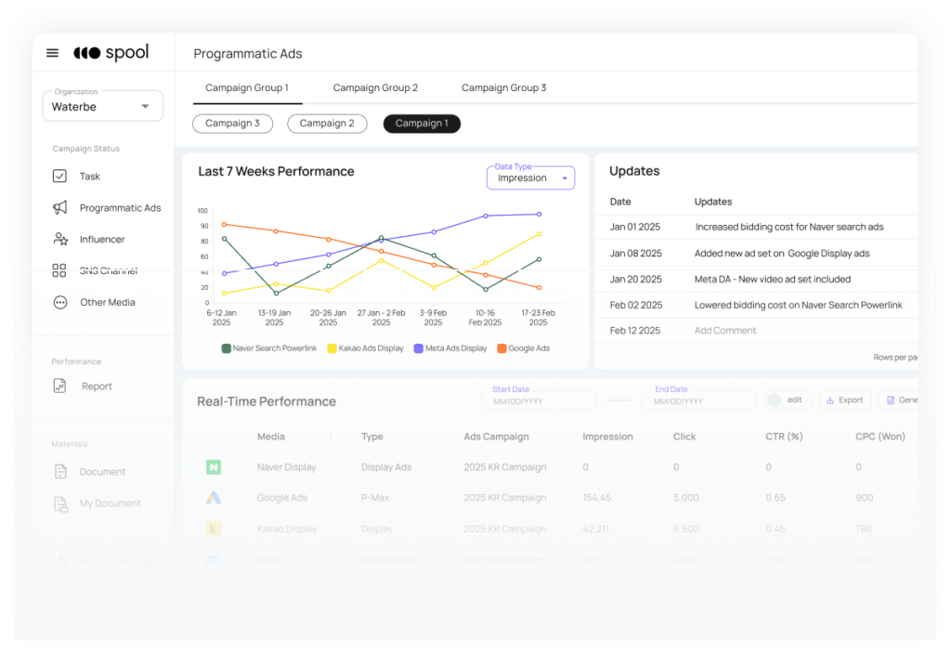
Task: Click the CTR (%) column header
Action: 784,437
